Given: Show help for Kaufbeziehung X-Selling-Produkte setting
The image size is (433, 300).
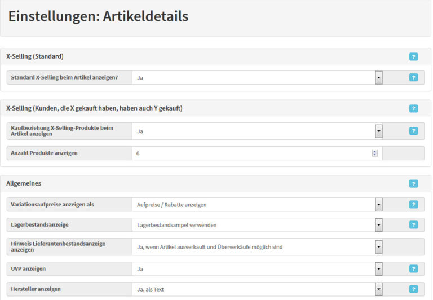Looking at the screenshot, I should click(413, 131).
